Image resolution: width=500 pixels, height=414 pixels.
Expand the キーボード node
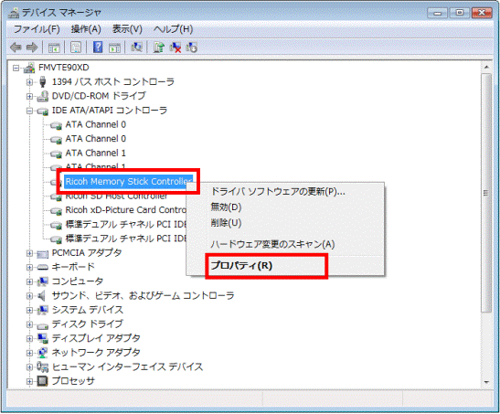(29, 267)
